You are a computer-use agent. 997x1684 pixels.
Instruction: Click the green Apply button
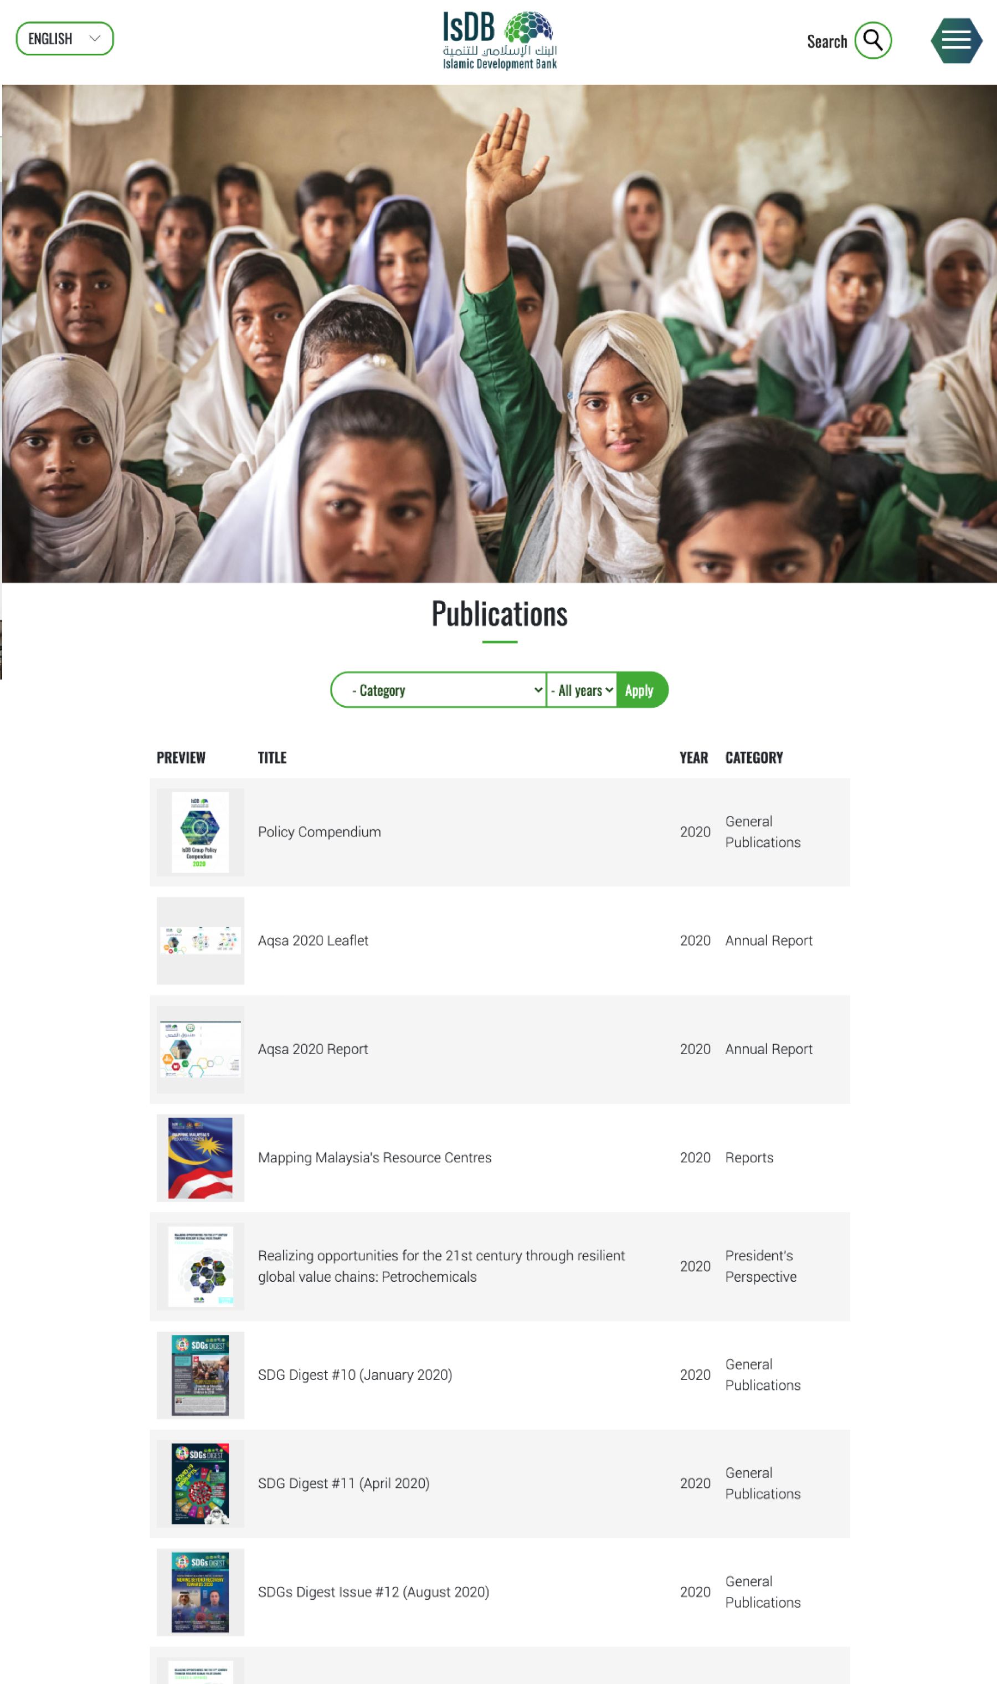coord(641,690)
